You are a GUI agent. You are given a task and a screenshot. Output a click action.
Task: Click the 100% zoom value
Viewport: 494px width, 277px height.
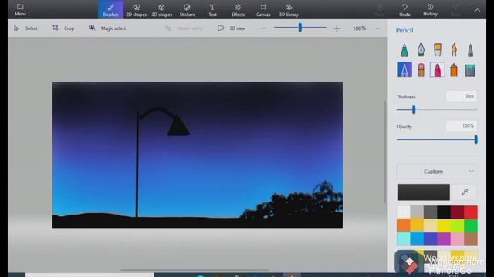tap(359, 28)
